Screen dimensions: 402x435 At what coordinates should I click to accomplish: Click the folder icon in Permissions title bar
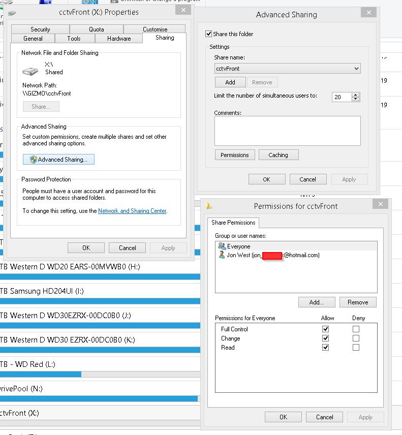(x=209, y=206)
